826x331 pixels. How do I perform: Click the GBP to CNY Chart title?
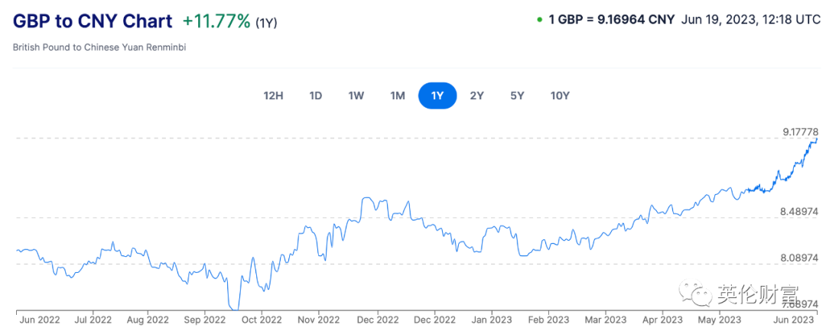(92, 21)
